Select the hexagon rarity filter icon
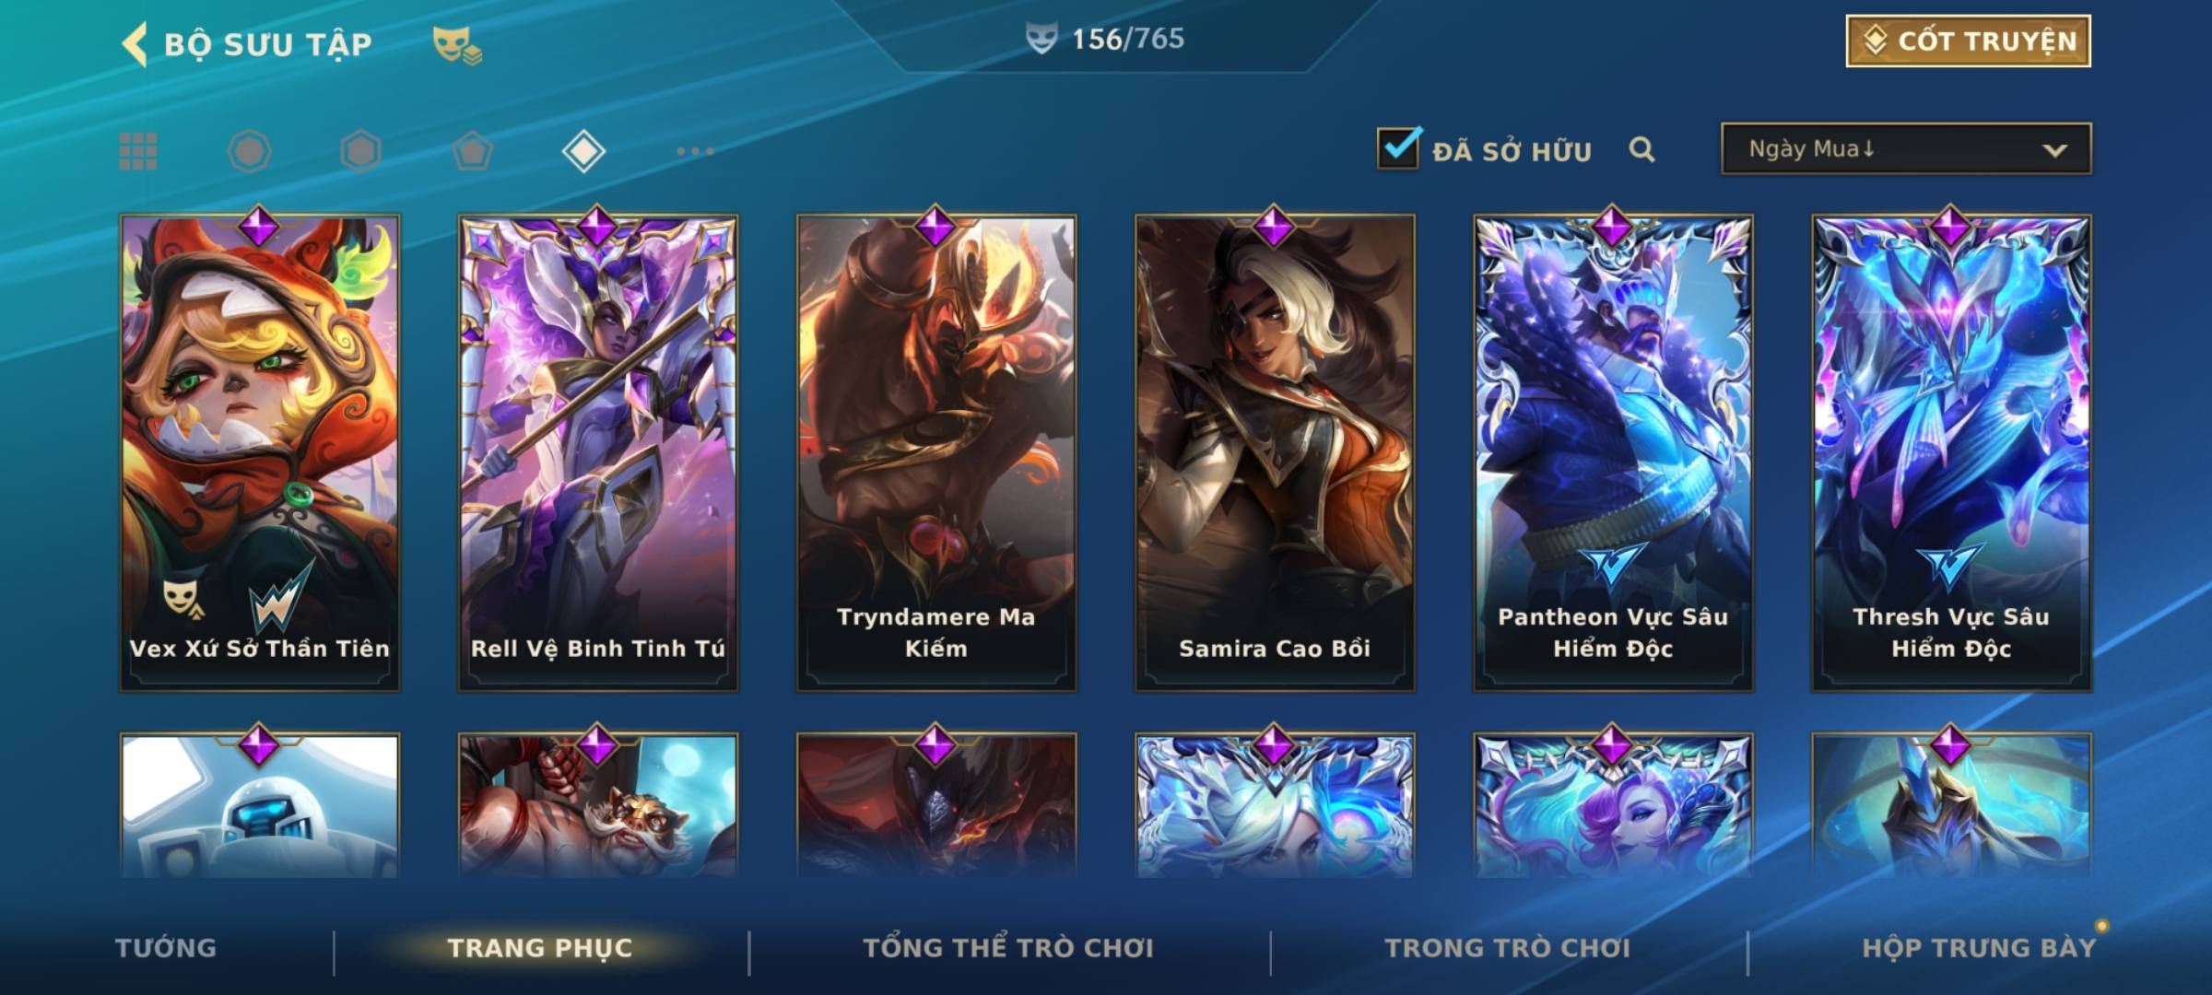The width and height of the screenshot is (2212, 995). click(x=360, y=151)
